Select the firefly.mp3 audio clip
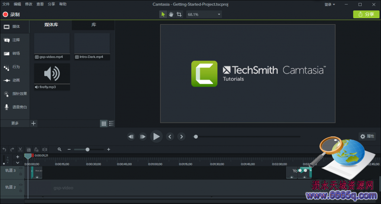 [52, 77]
